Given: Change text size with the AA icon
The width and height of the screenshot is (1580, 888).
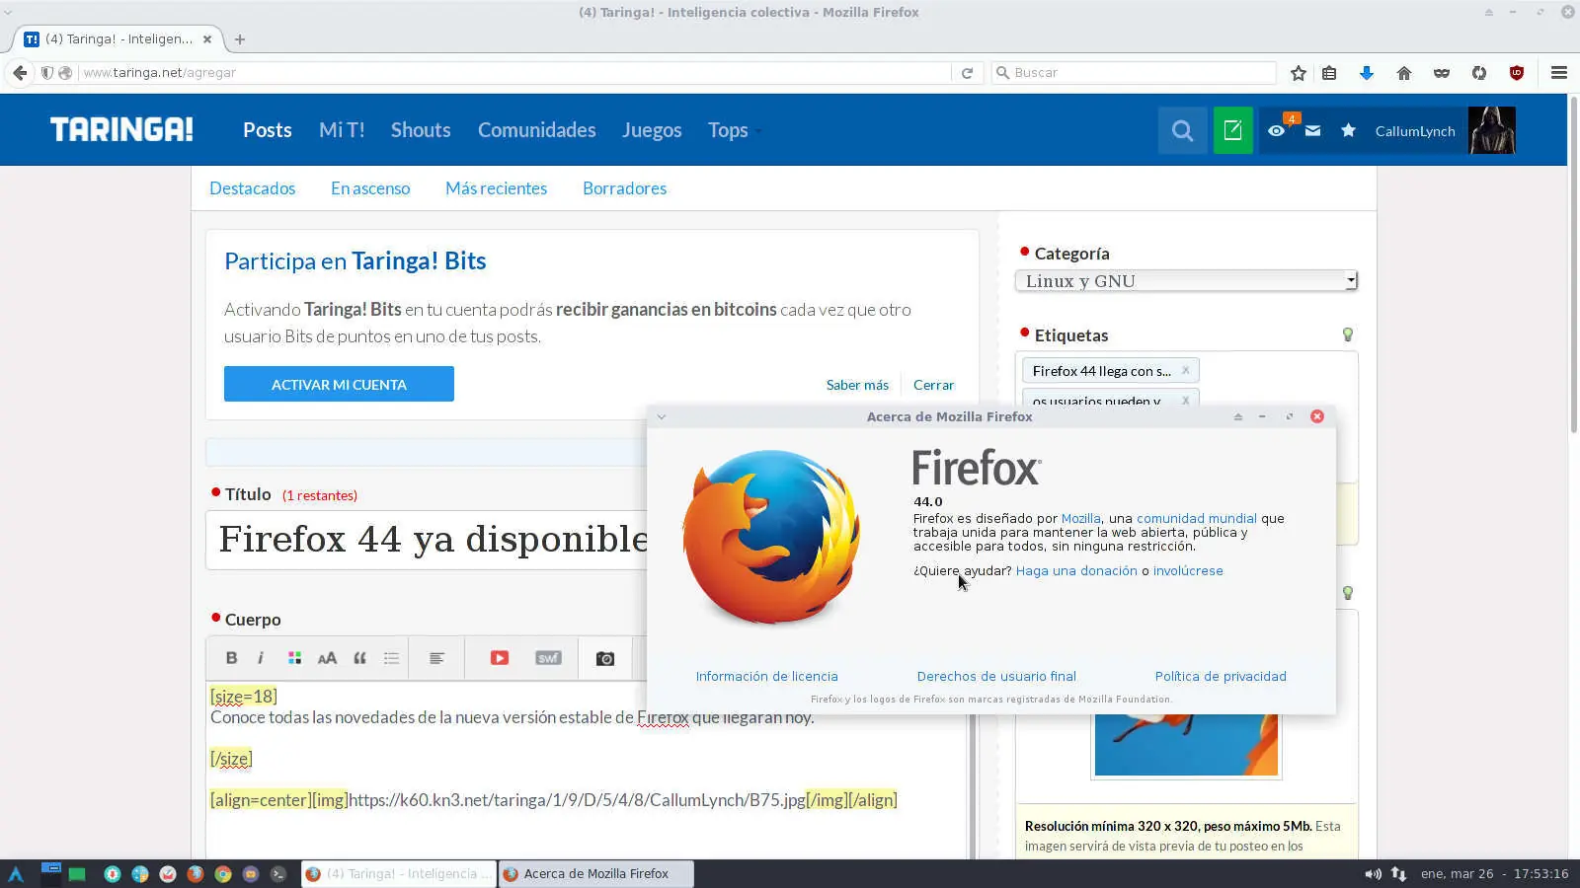Looking at the screenshot, I should (x=327, y=657).
